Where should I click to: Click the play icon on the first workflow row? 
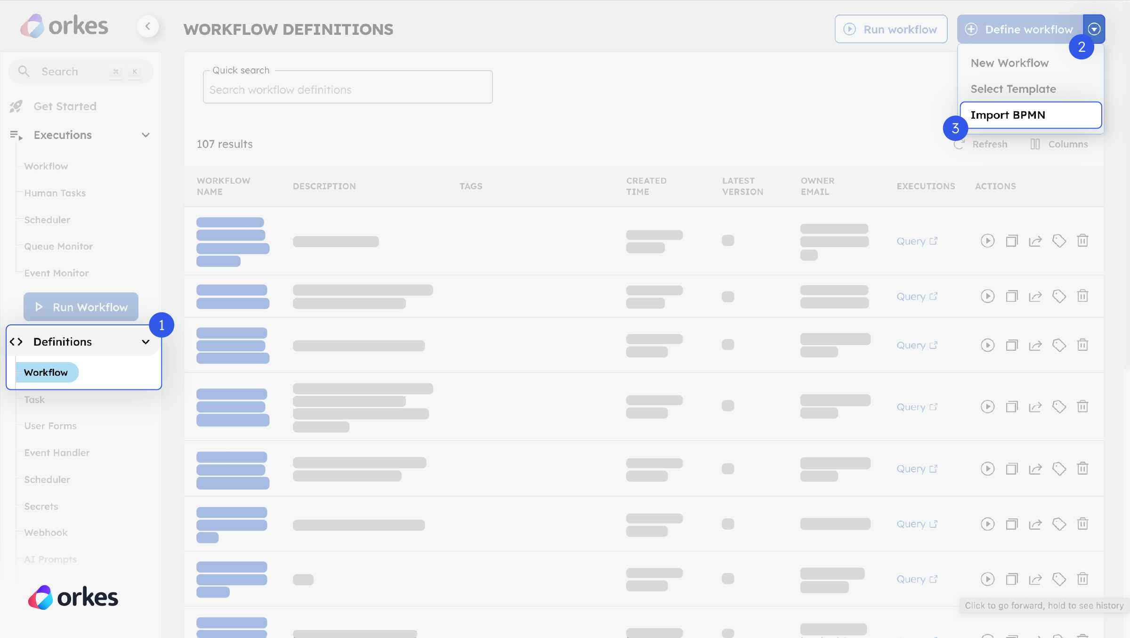click(x=988, y=241)
